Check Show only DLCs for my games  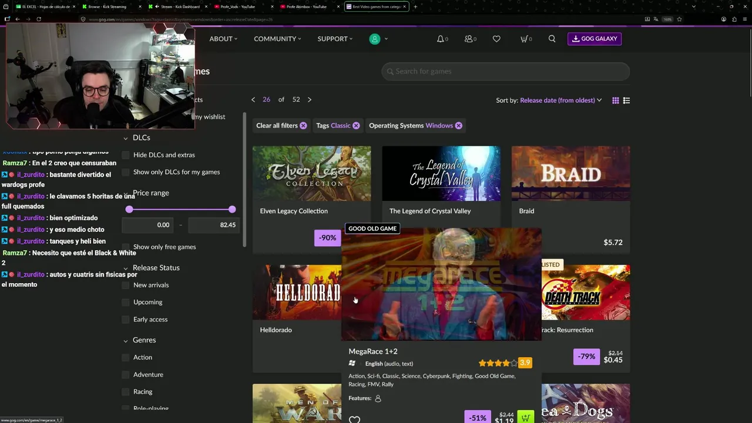tap(126, 172)
